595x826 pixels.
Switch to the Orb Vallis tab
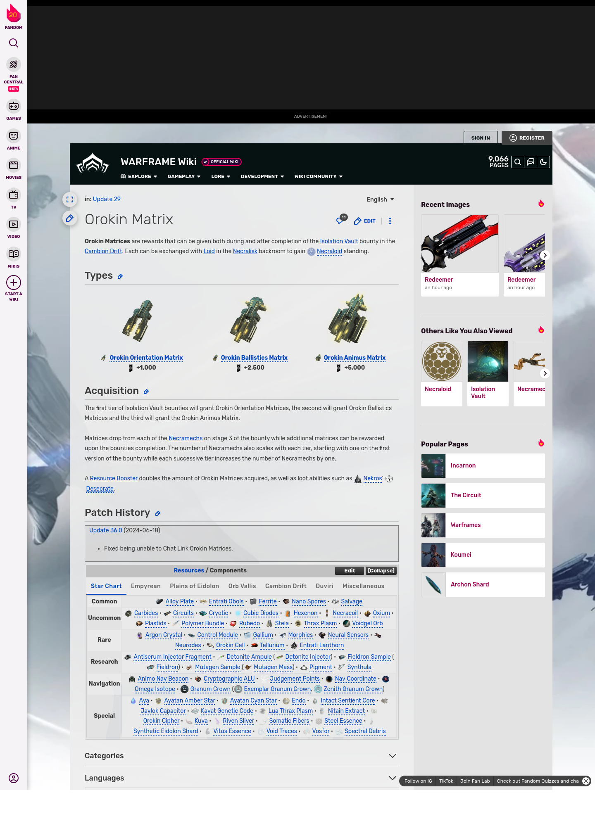(242, 586)
